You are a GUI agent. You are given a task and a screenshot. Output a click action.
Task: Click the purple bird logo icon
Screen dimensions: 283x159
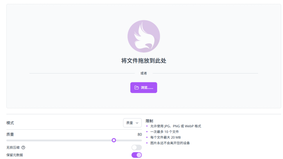(x=144, y=36)
